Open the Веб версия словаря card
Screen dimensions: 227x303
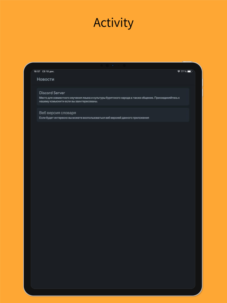coord(113,115)
